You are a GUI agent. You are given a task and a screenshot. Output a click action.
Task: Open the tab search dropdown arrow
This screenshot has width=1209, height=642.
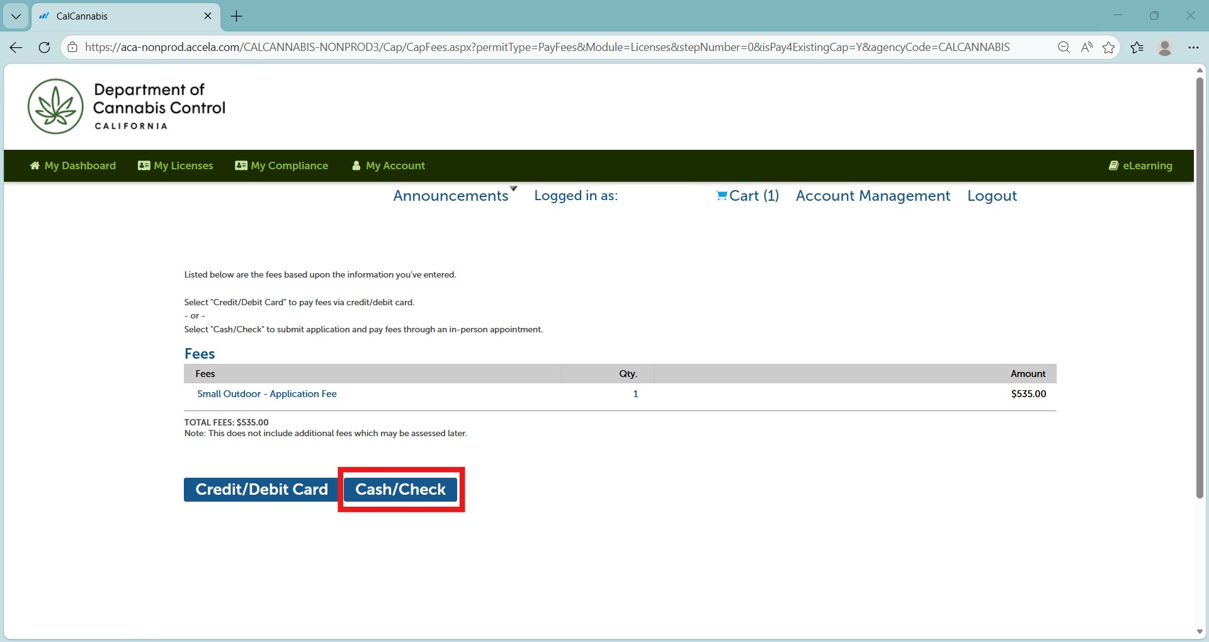click(16, 16)
